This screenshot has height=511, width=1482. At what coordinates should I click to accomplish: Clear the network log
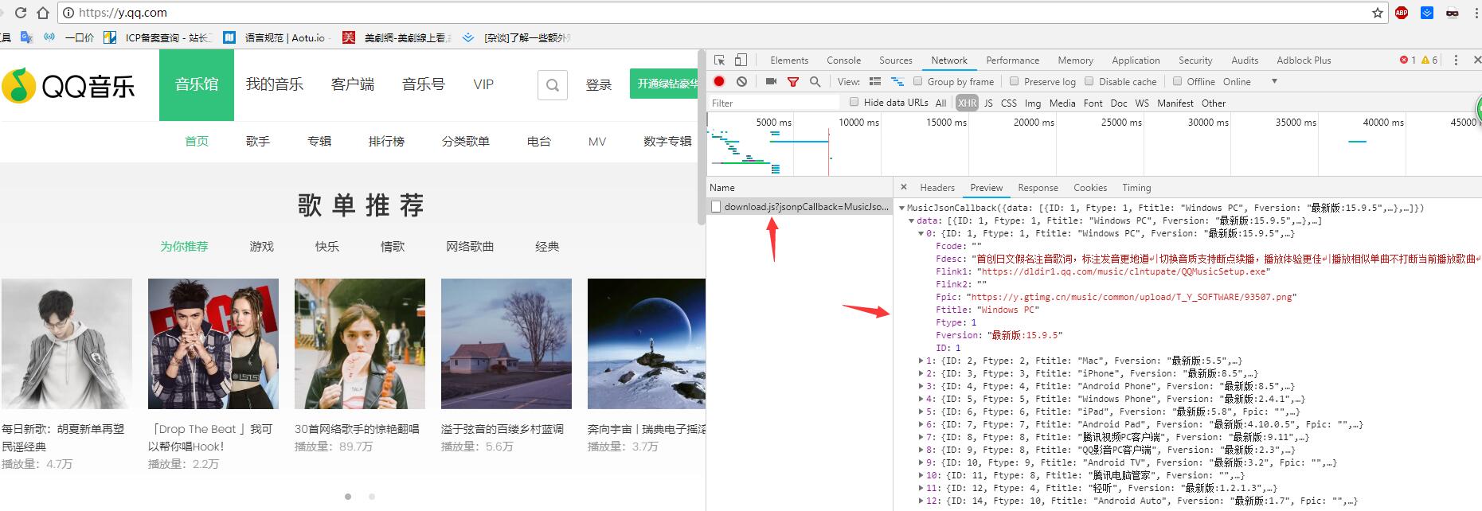741,81
